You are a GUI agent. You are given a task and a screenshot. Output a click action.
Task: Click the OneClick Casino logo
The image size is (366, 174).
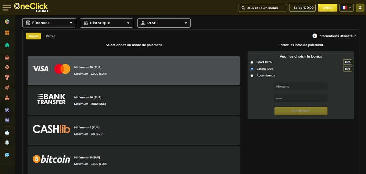point(31,8)
